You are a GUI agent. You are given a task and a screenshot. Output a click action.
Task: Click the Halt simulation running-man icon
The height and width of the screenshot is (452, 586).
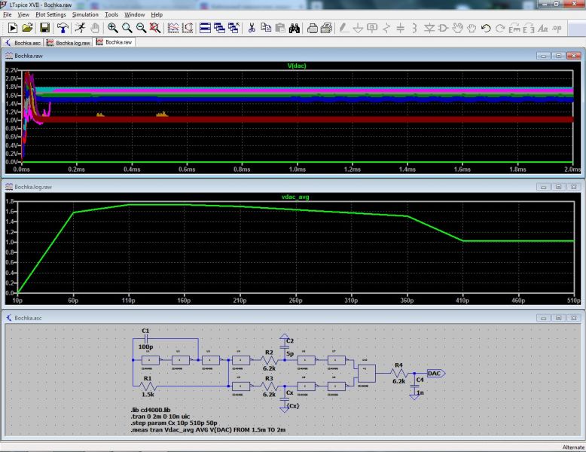coord(79,28)
